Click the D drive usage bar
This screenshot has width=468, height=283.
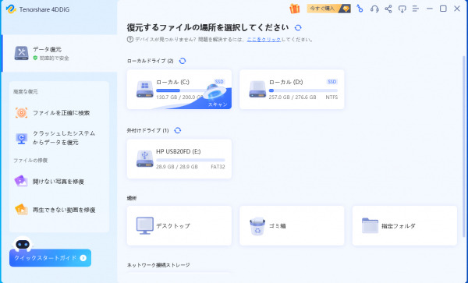(x=303, y=90)
